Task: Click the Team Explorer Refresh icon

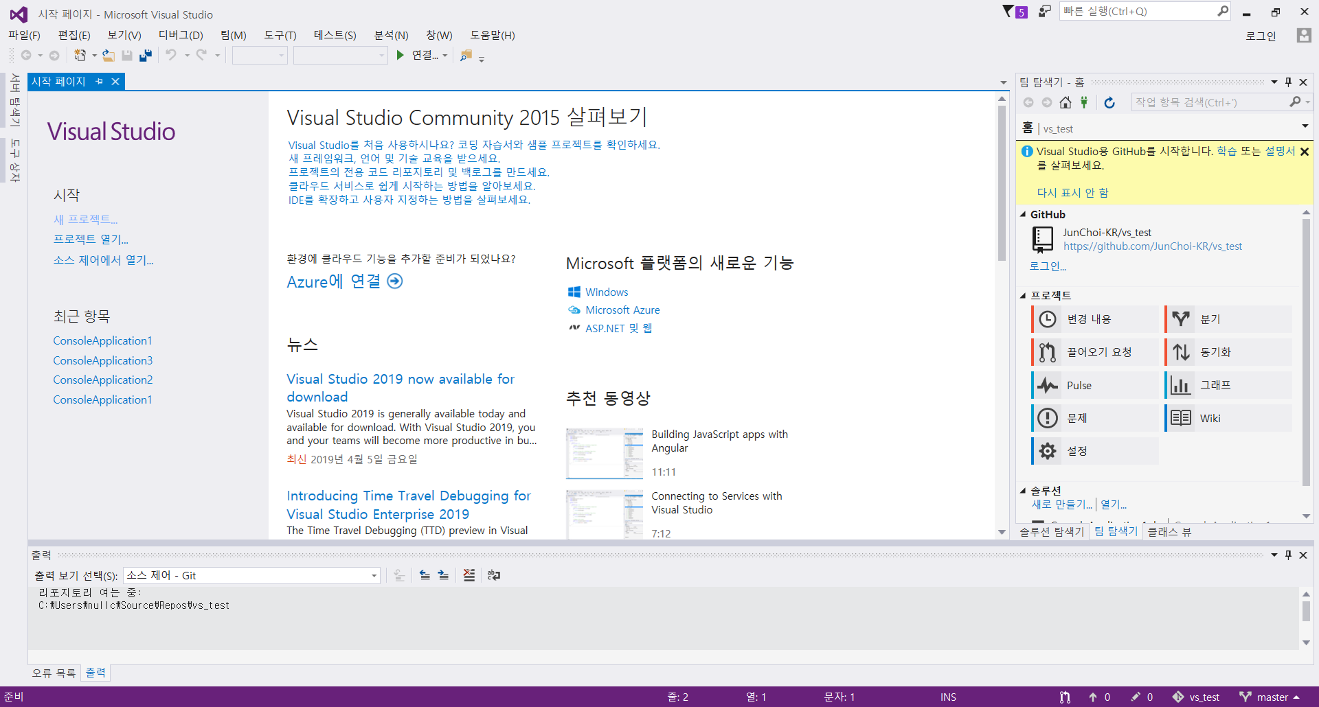Action: [1109, 102]
